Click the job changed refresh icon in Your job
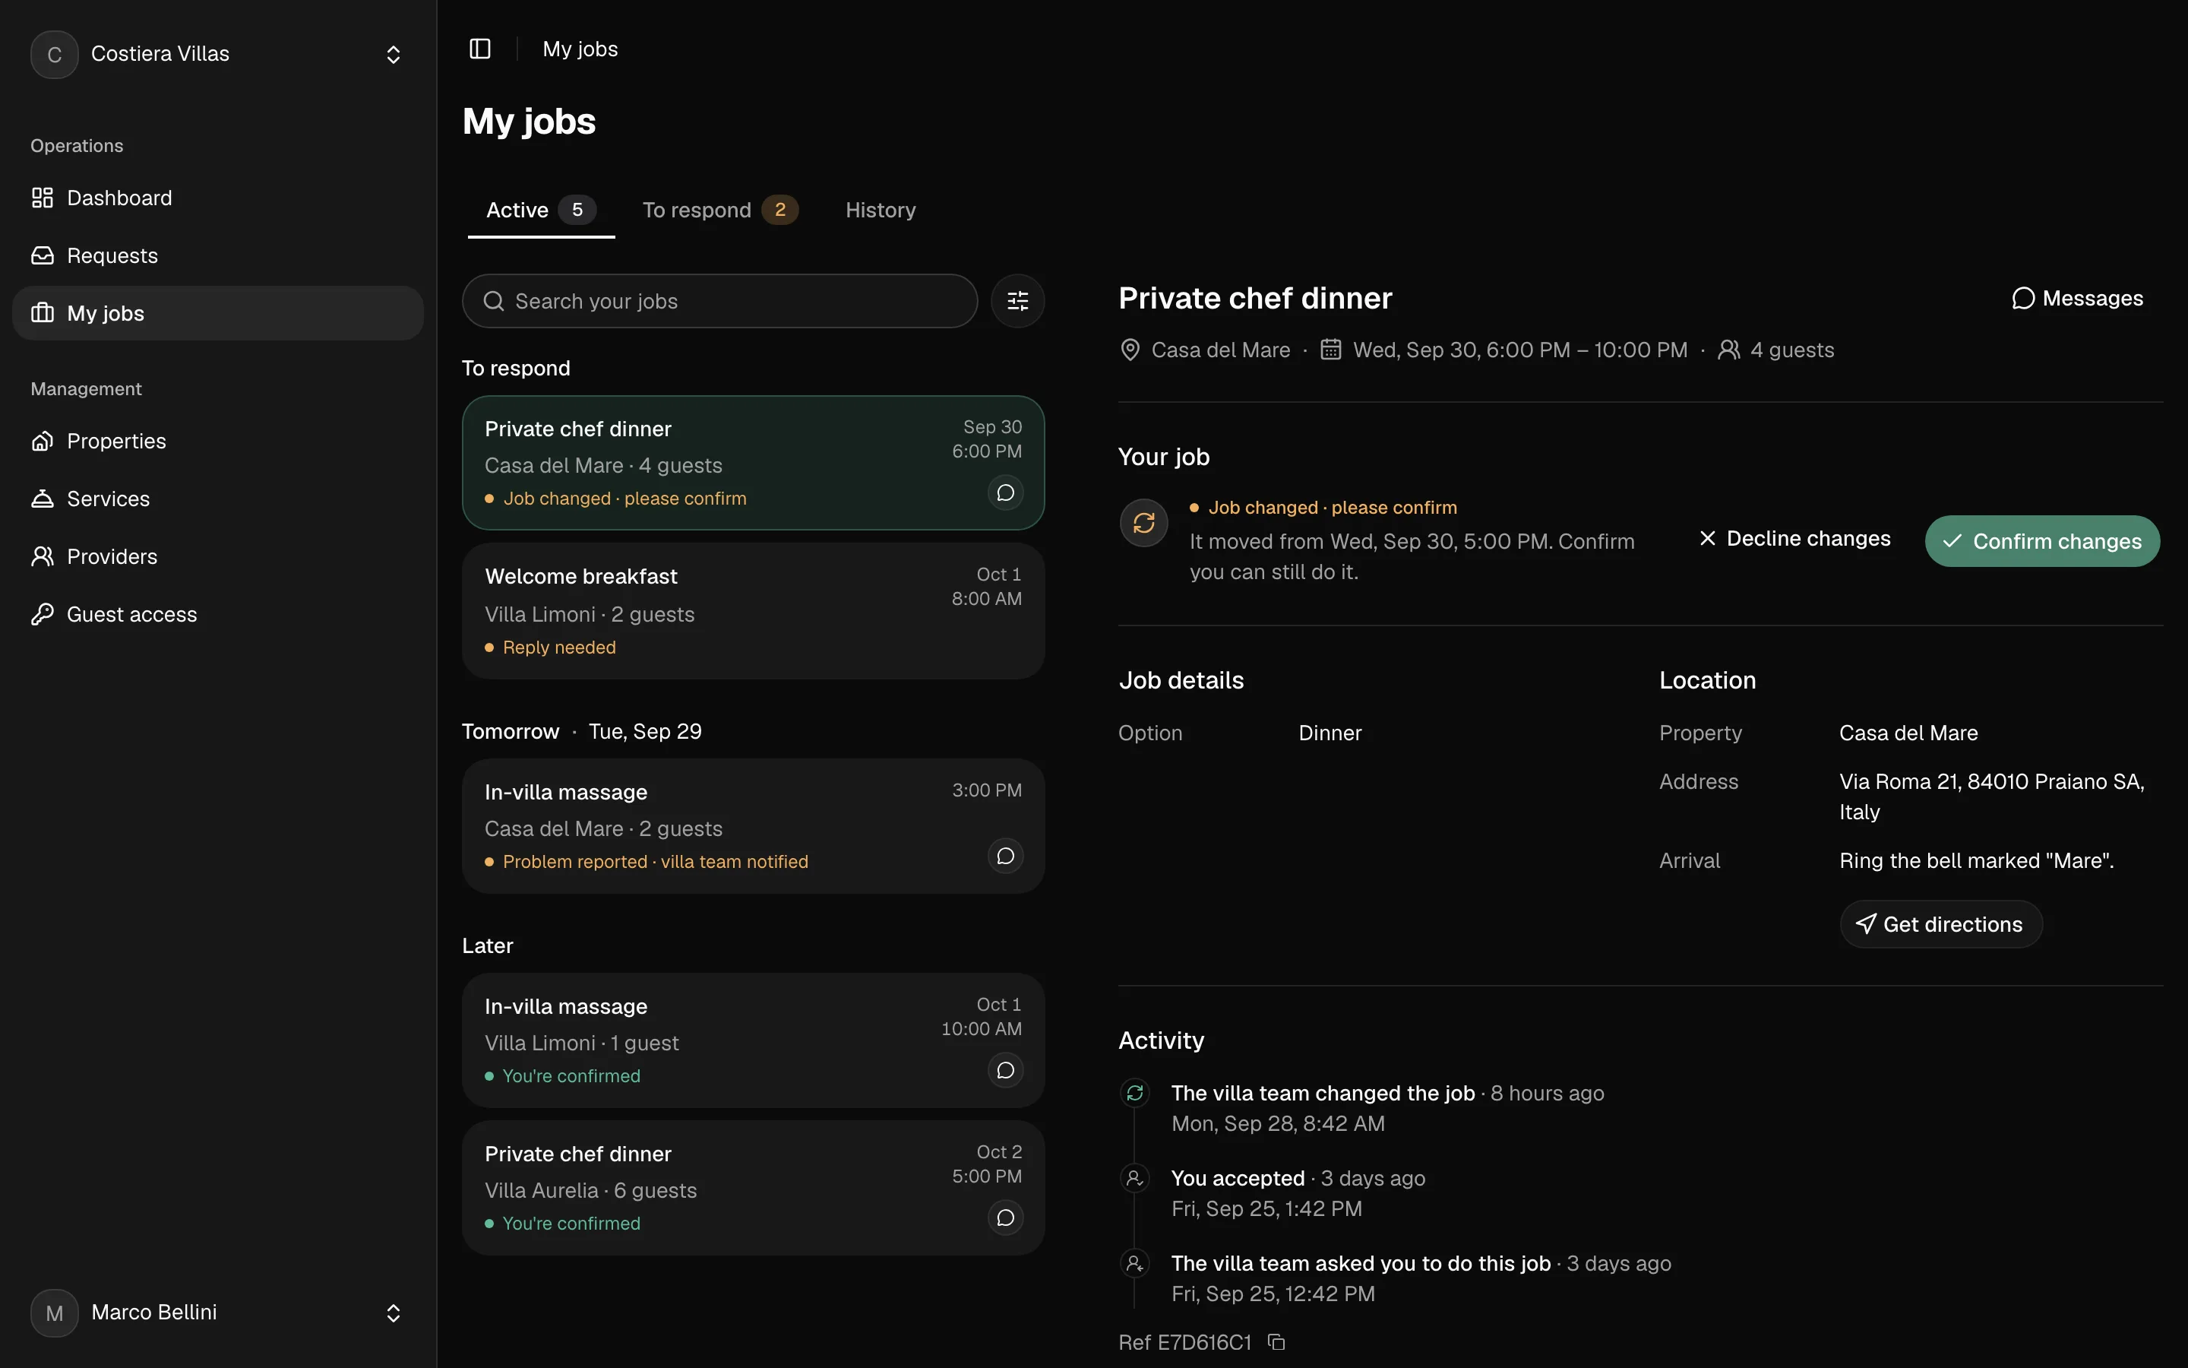The width and height of the screenshot is (2188, 1368). click(x=1143, y=523)
